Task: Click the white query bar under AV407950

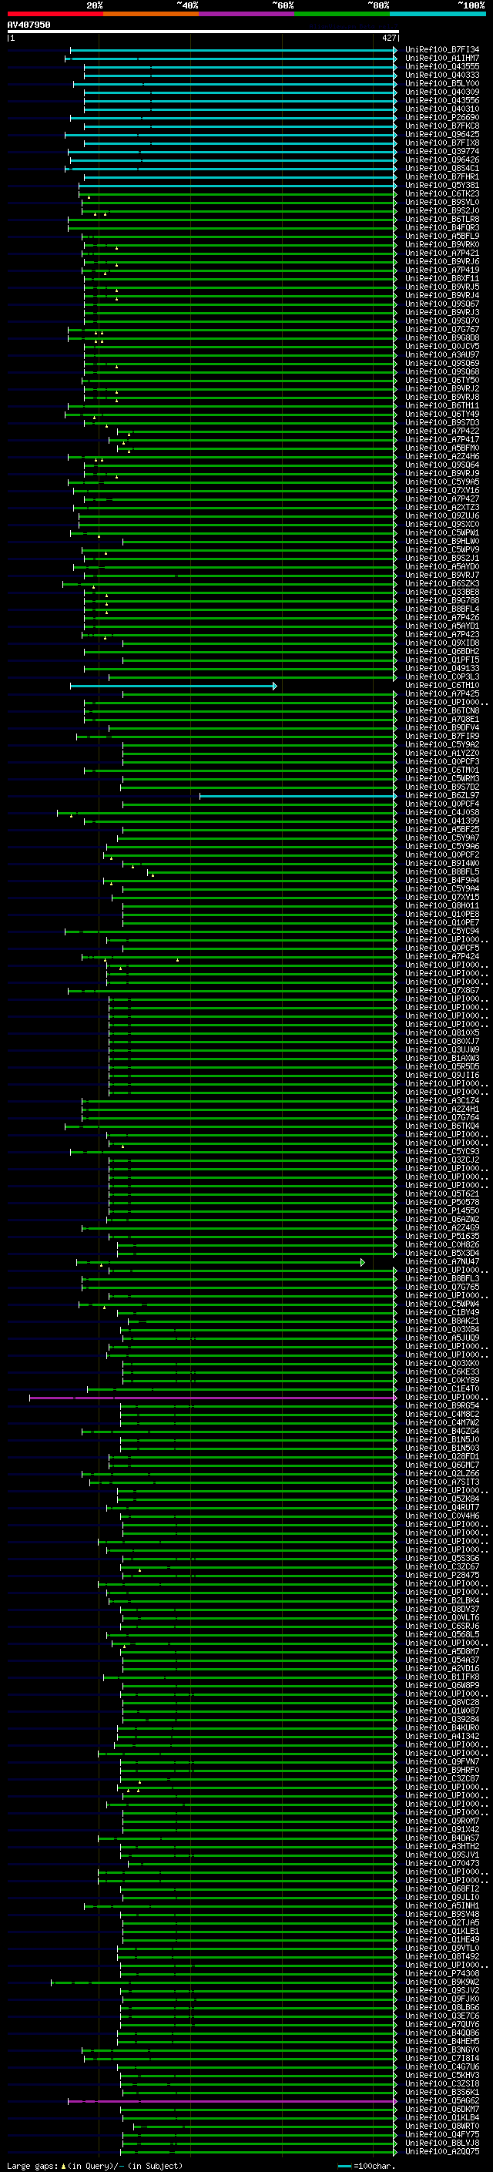Action: (x=203, y=32)
